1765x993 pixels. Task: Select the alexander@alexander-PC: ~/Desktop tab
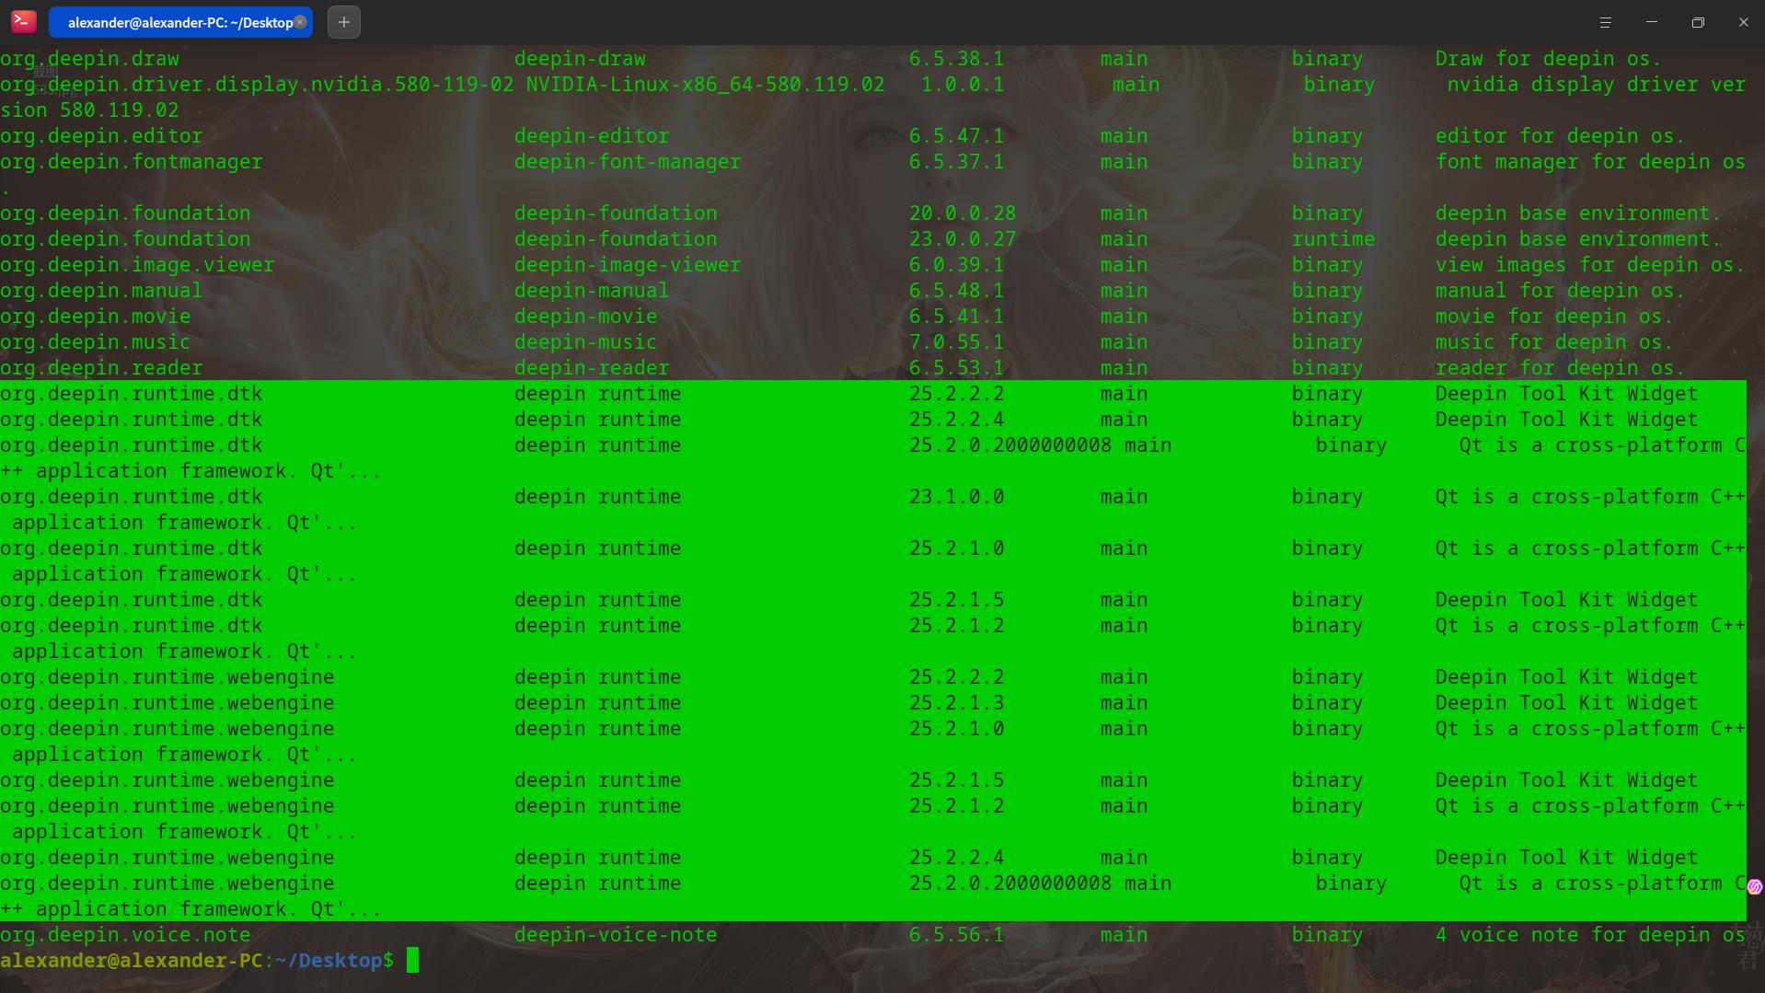(x=180, y=22)
